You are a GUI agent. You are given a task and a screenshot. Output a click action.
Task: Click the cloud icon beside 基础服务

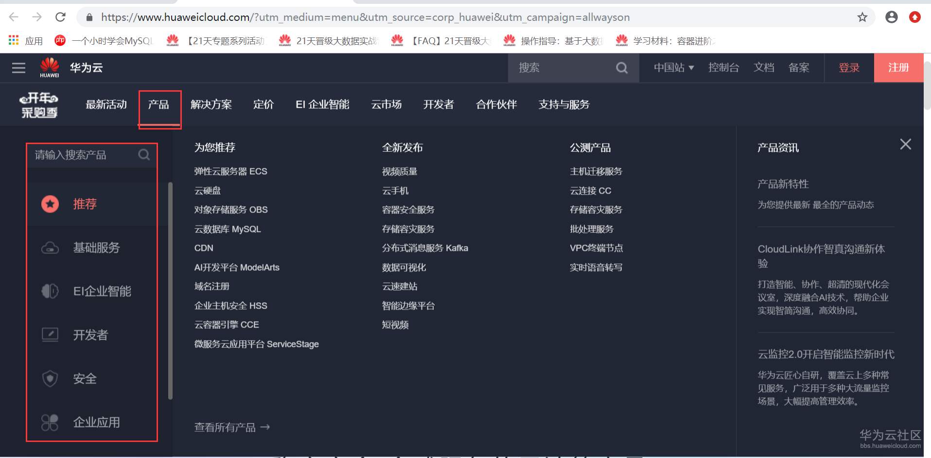50,248
